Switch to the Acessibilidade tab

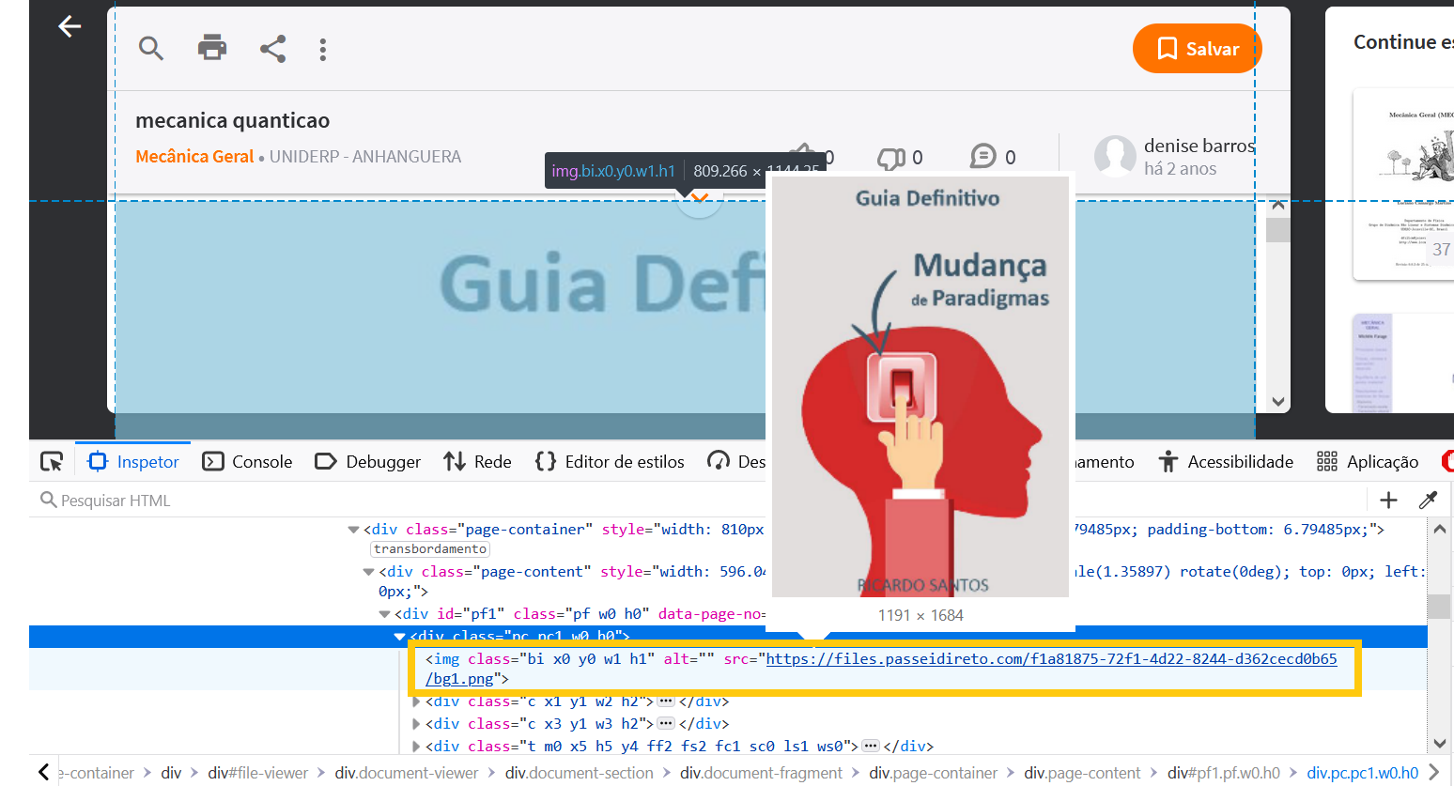pyautogui.click(x=1226, y=461)
